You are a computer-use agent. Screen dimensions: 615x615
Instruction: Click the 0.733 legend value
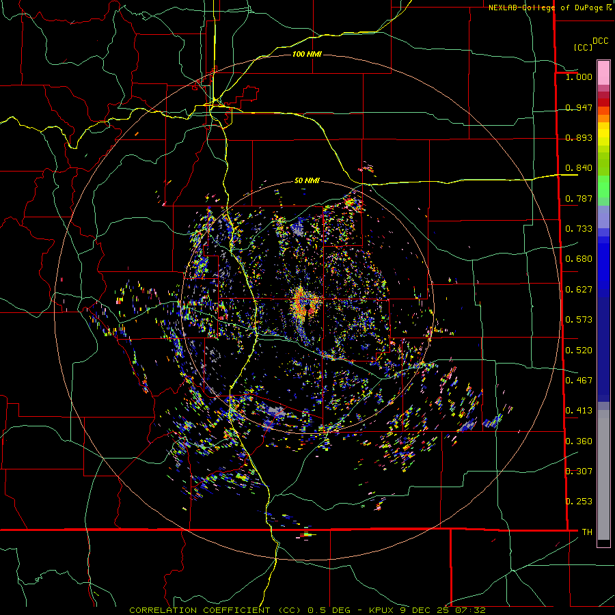point(579,229)
